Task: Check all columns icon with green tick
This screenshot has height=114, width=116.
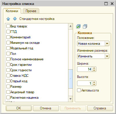Action: click(78, 27)
